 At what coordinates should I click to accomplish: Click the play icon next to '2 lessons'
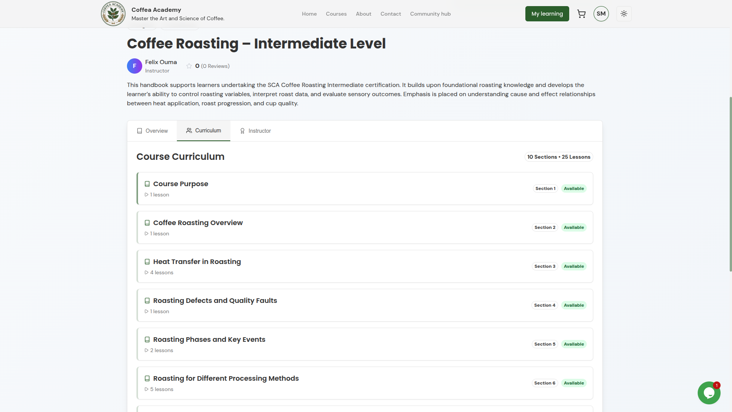(146, 350)
